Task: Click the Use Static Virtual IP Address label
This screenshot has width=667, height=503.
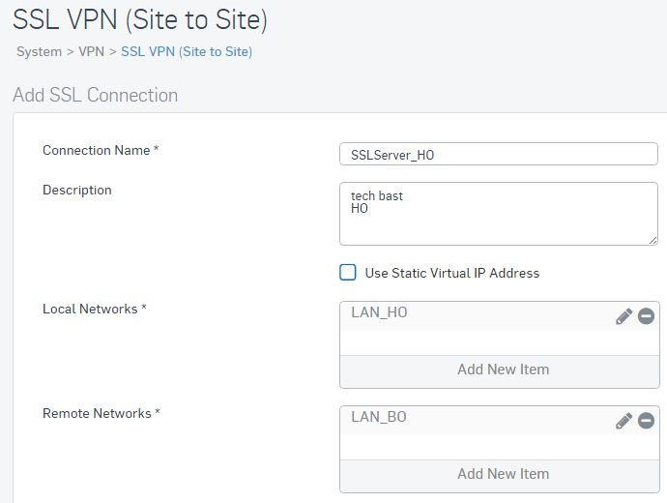Action: (451, 273)
